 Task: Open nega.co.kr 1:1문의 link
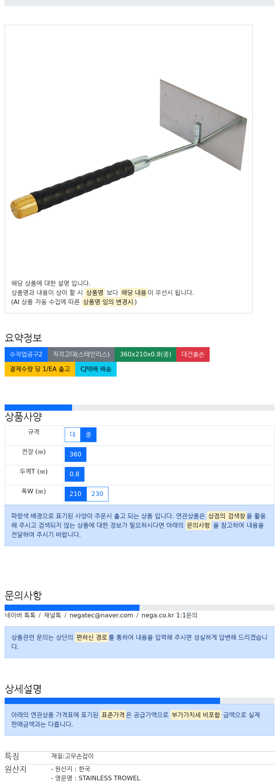[x=169, y=615]
